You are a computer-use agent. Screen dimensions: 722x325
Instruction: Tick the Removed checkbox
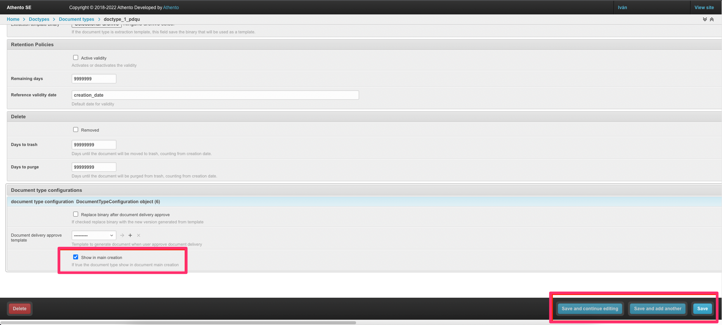point(76,130)
